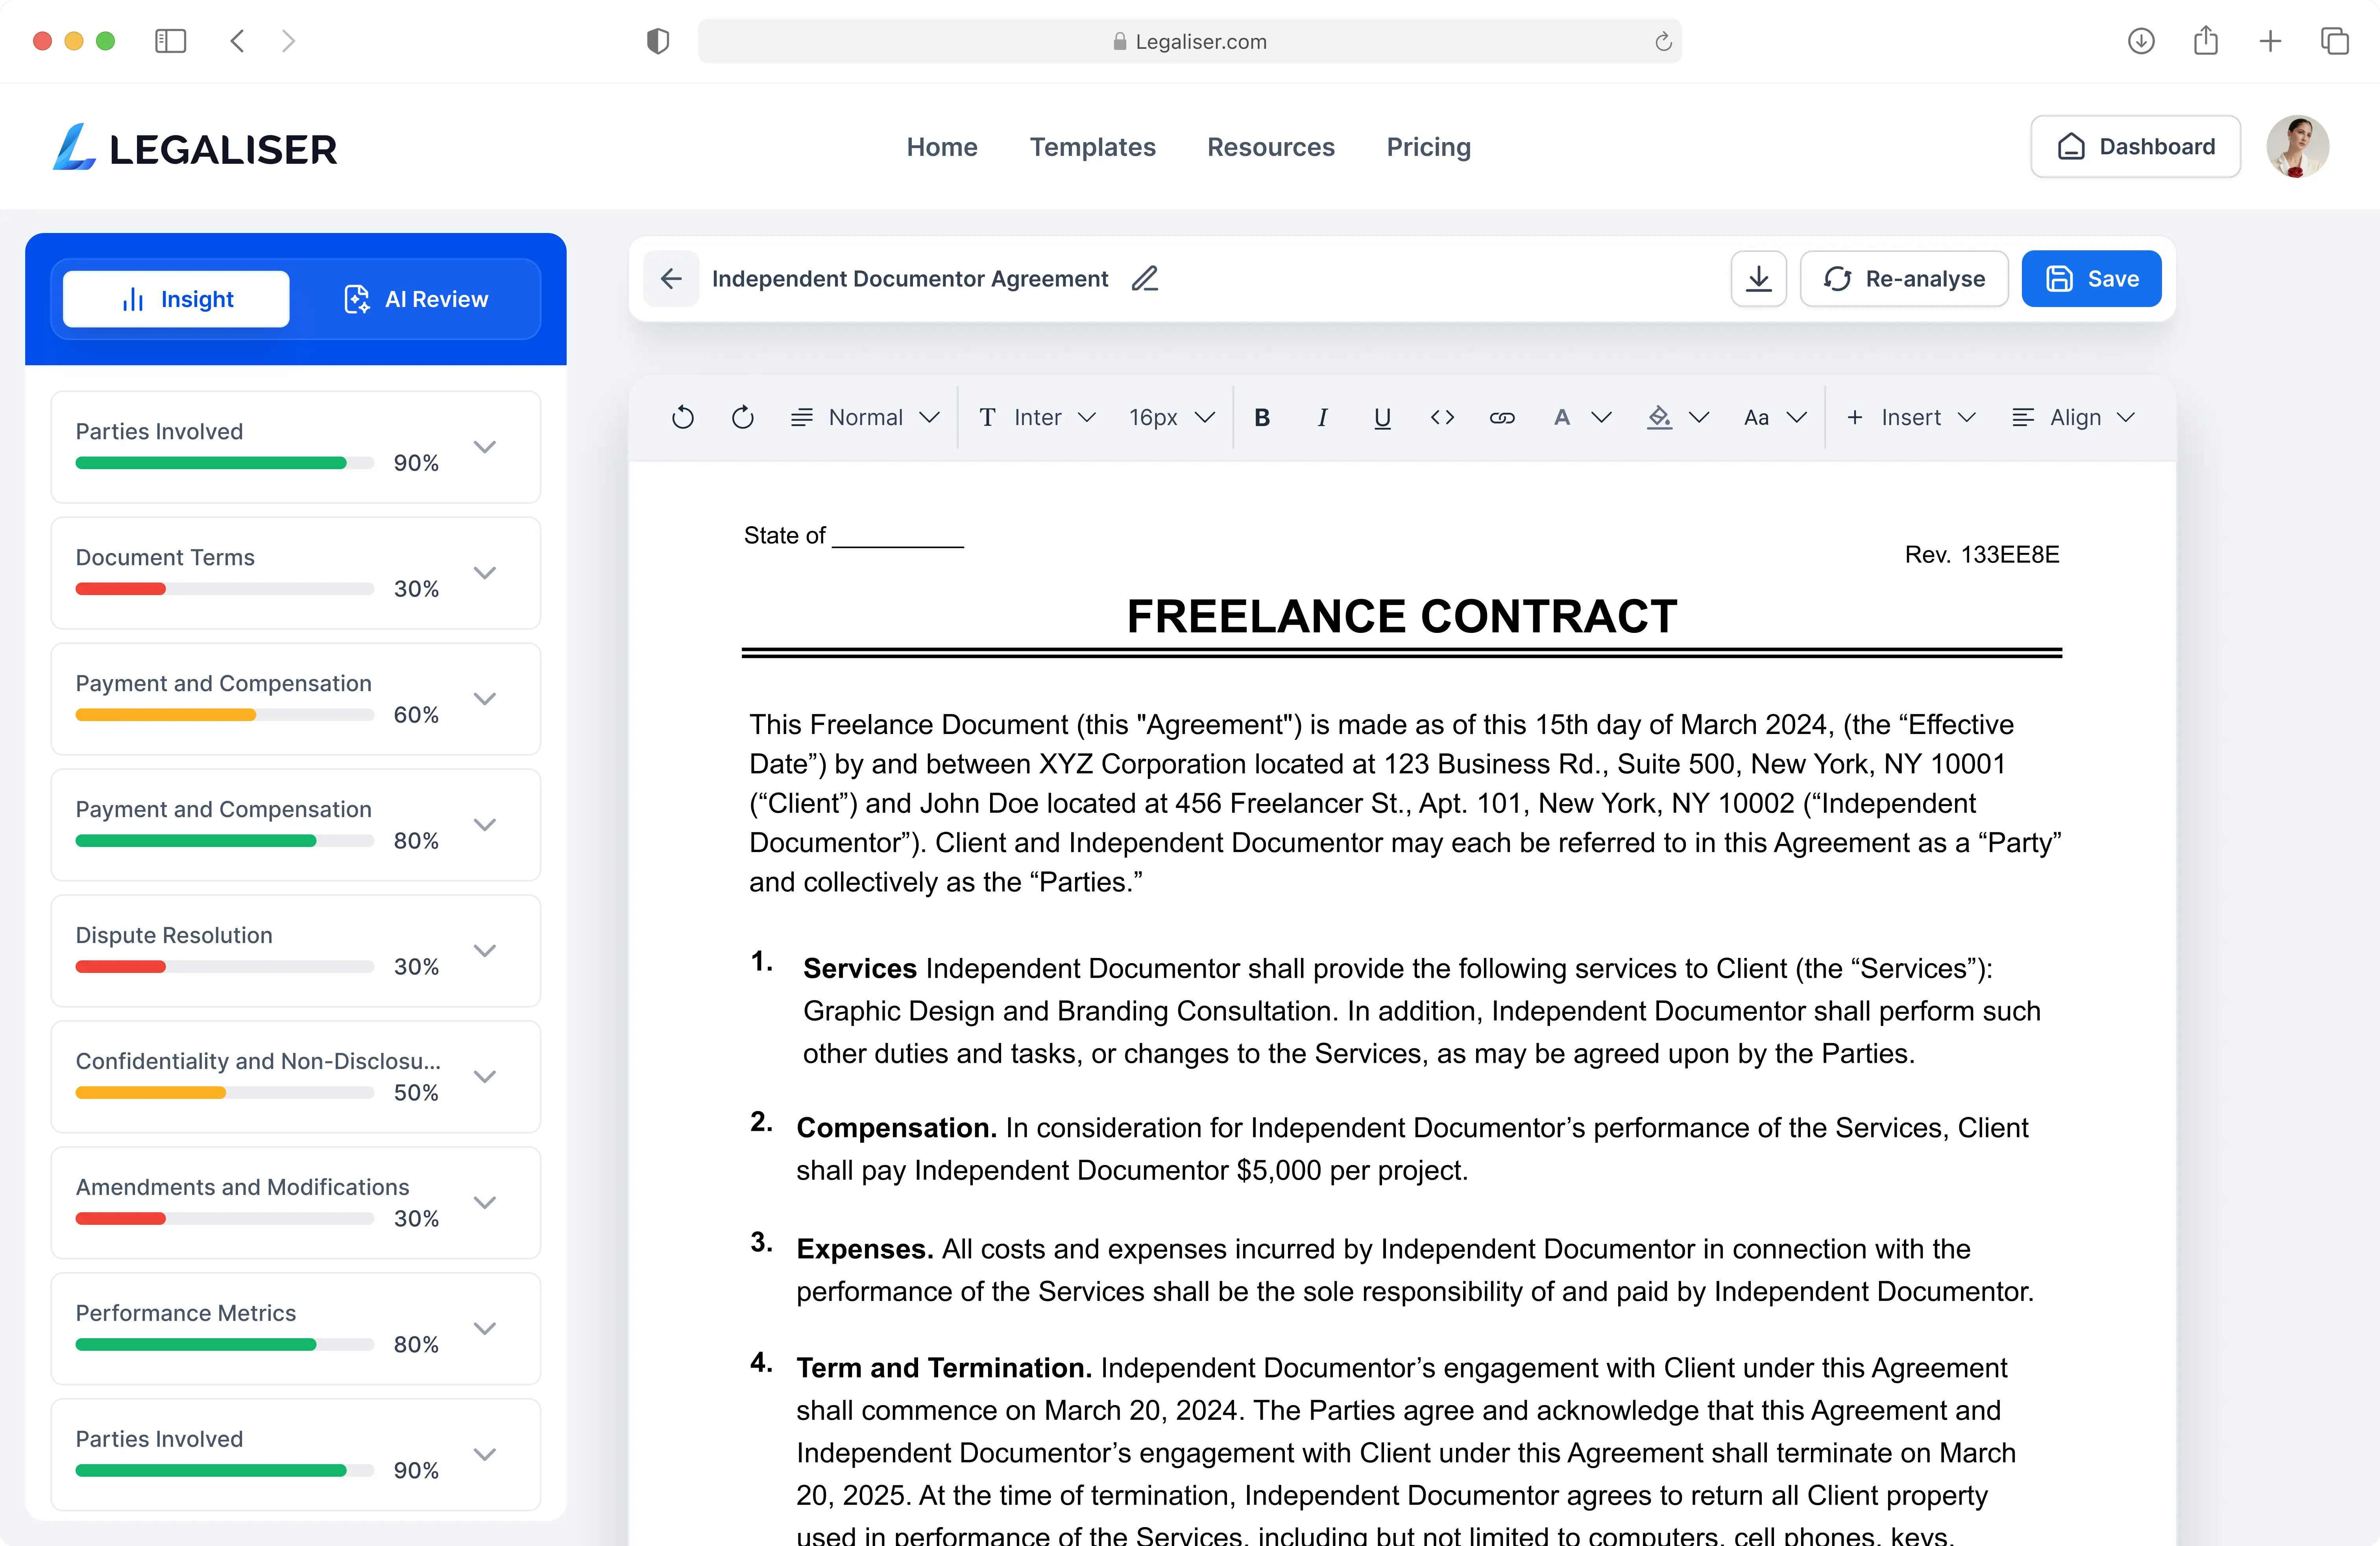Click the privacy shield icon
This screenshot has height=1546, width=2380.
pyautogui.click(x=657, y=41)
